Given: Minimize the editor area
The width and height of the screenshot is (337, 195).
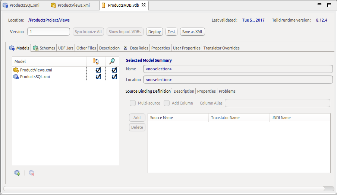Looking at the screenshot, I should pos(319,4).
